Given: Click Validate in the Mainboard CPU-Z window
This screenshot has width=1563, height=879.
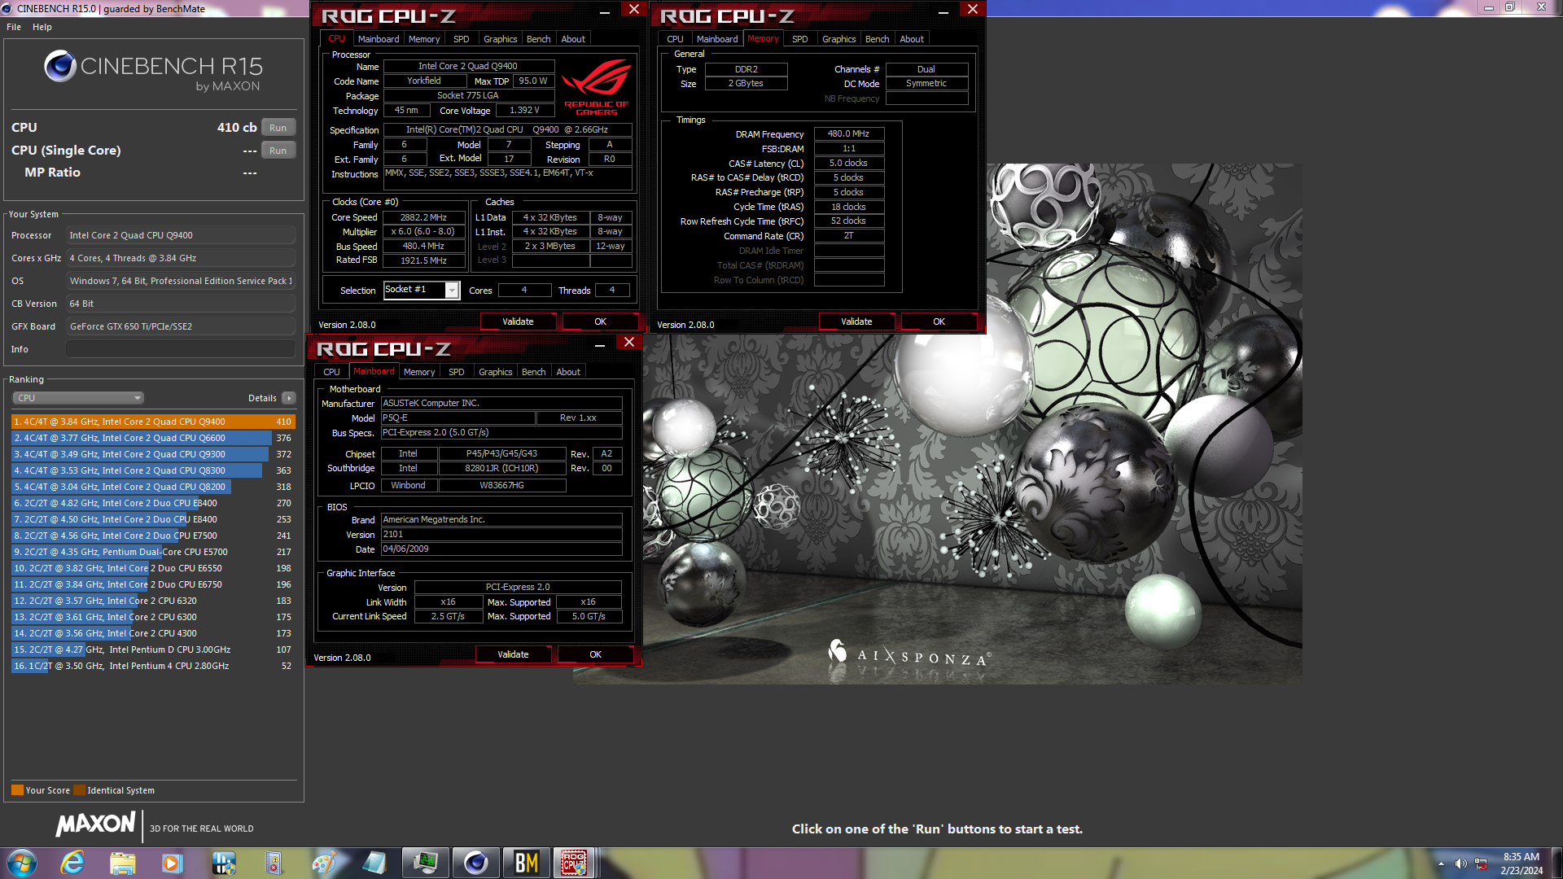Looking at the screenshot, I should click(x=513, y=654).
